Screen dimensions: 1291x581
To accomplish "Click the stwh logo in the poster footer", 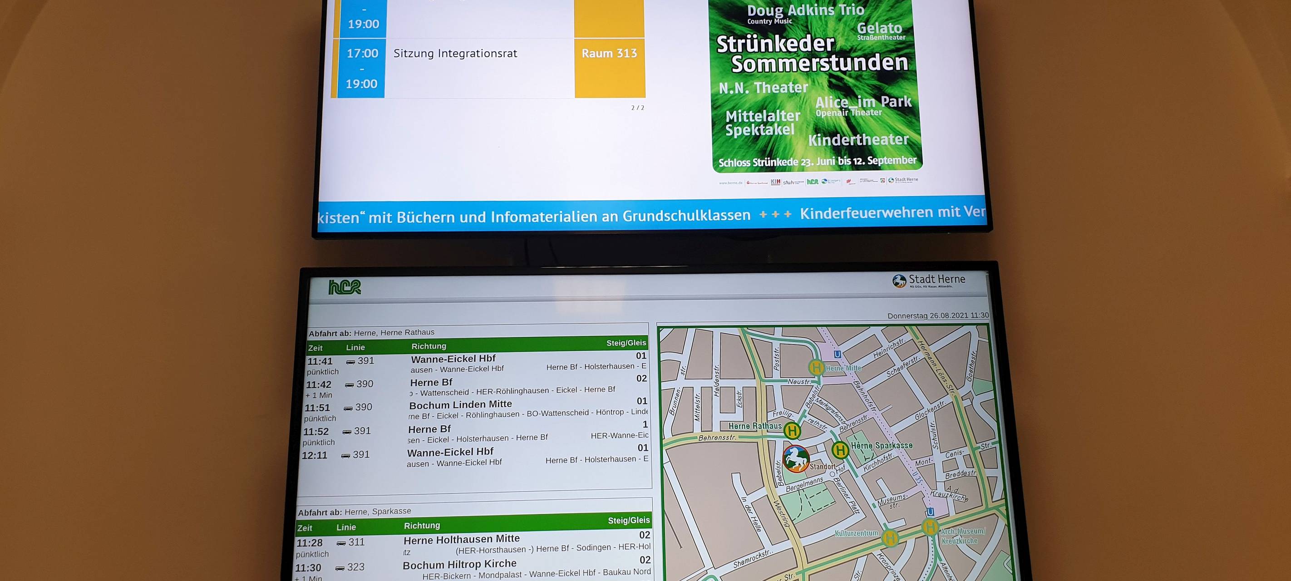I will (791, 183).
